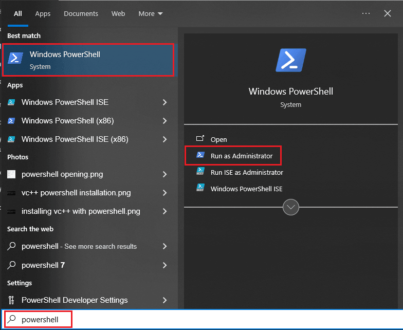This screenshot has height=330, width=403.
Task: Switch to the All tab
Action: (17, 13)
